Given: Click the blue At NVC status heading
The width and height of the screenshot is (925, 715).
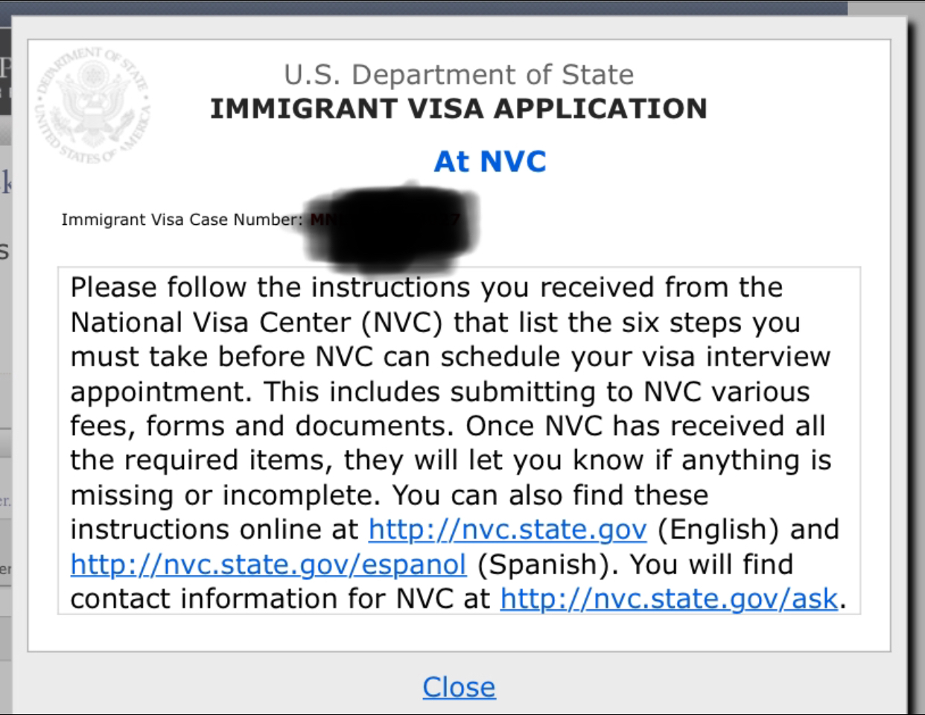Looking at the screenshot, I should click(x=490, y=162).
